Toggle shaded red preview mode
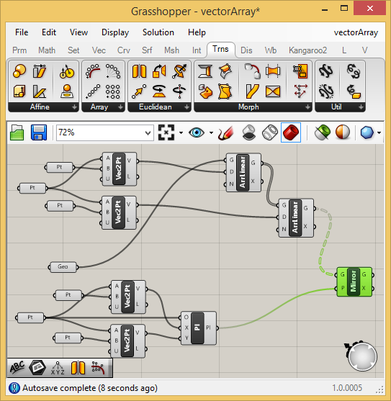 coord(291,132)
